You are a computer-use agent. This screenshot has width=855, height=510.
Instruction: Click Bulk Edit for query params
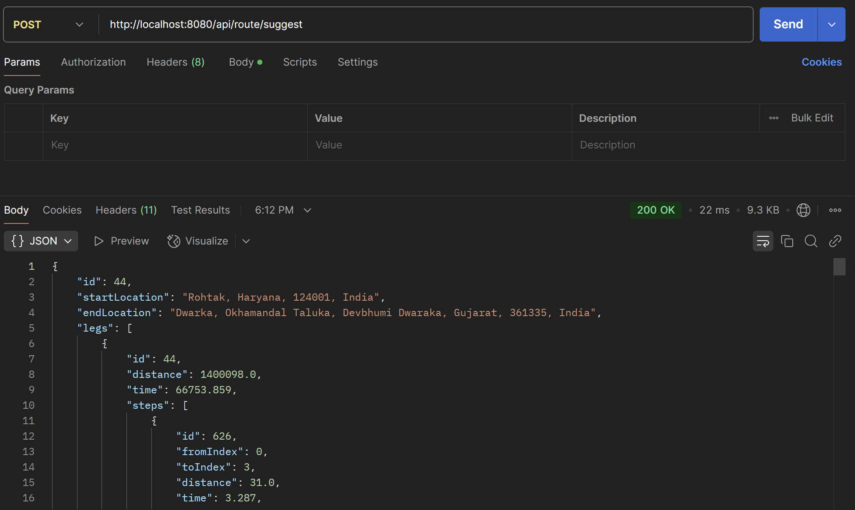point(812,118)
